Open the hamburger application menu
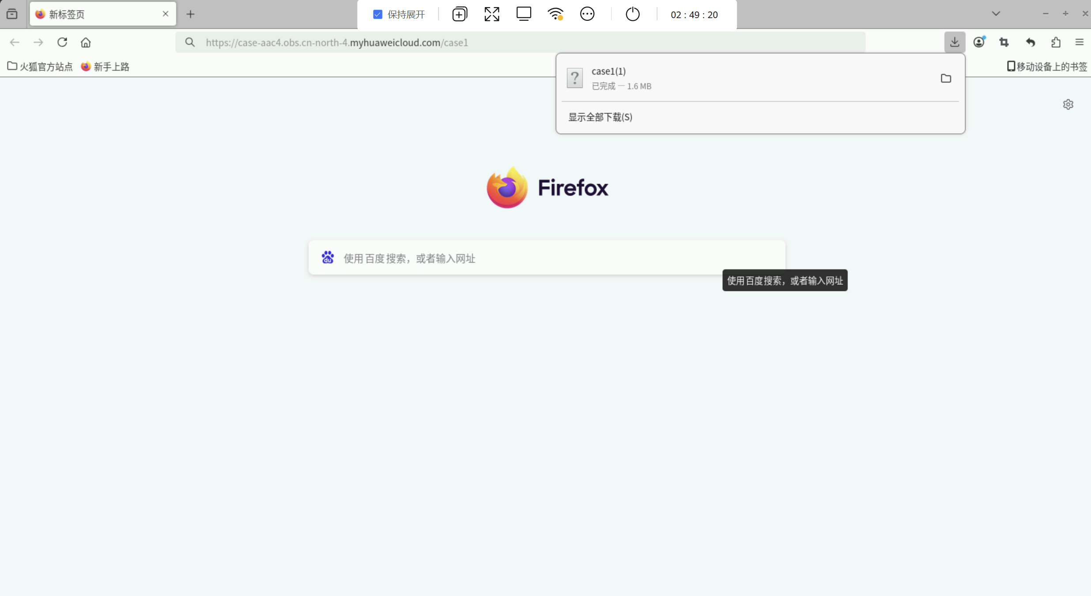Viewport: 1091px width, 596px height. click(1080, 42)
